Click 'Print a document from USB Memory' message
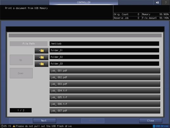 pyautogui.click(x=26, y=8)
